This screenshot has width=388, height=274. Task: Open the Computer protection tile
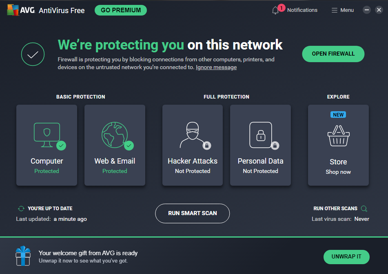tap(47, 145)
